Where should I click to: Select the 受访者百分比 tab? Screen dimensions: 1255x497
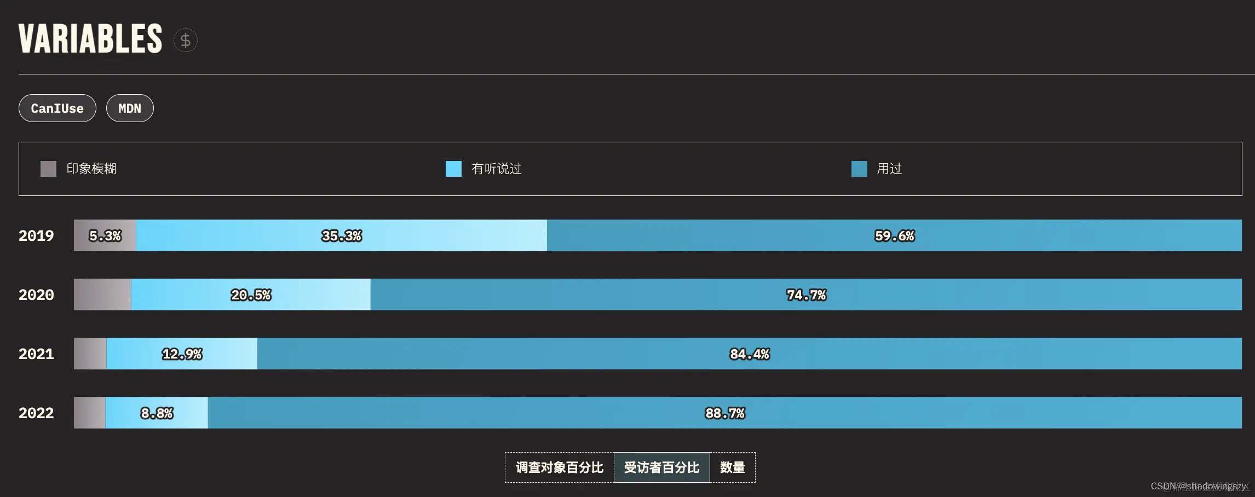pyautogui.click(x=661, y=467)
